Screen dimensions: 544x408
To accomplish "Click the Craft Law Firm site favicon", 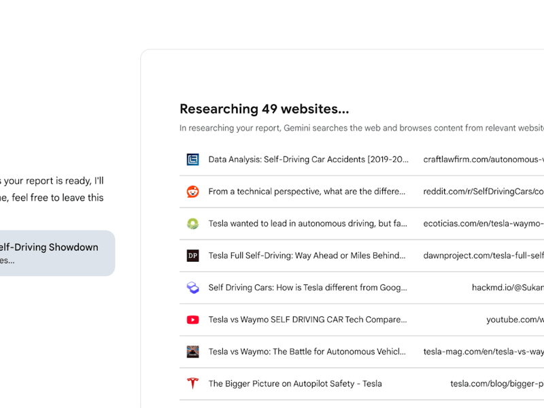I will [x=193, y=160].
